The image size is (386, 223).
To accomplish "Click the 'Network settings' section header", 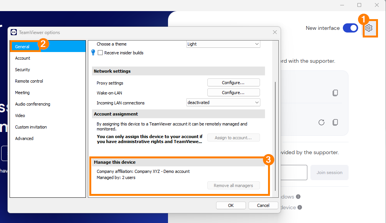I will tap(178, 71).
